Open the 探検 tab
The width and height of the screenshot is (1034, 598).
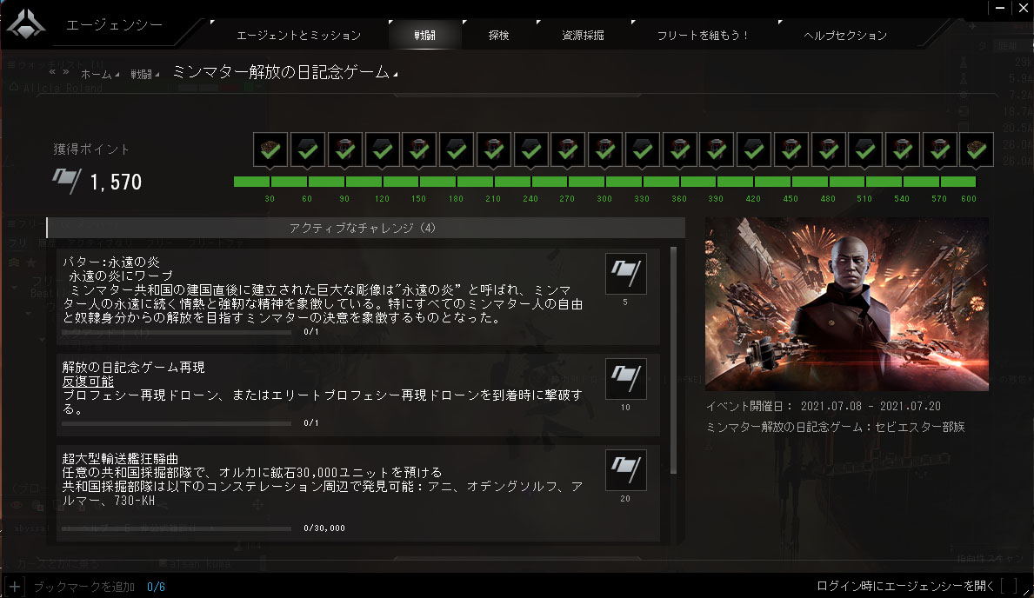tap(498, 35)
